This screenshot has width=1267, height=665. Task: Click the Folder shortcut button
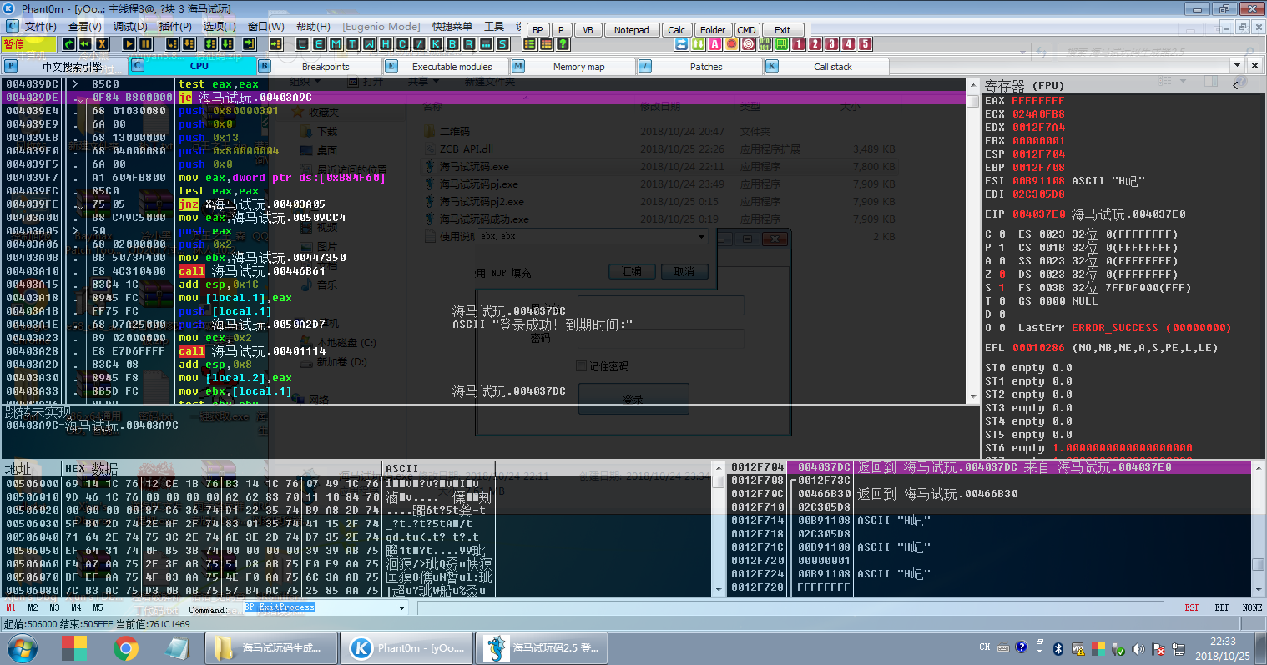tap(712, 30)
